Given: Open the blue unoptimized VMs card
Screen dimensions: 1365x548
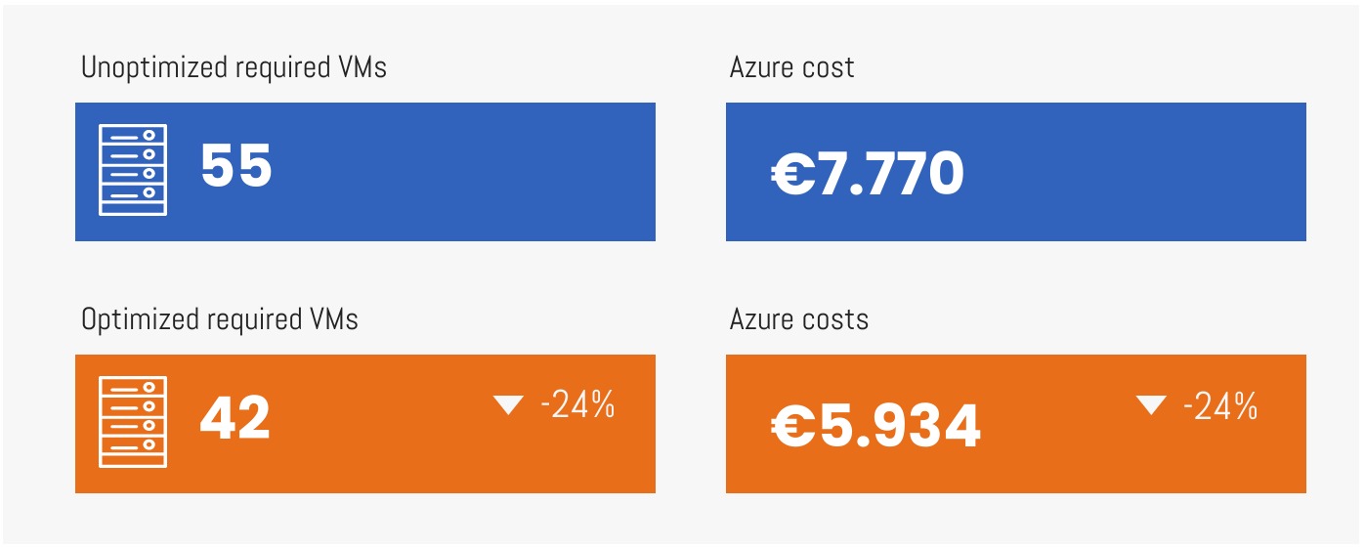Looking at the screenshot, I should click(365, 172).
